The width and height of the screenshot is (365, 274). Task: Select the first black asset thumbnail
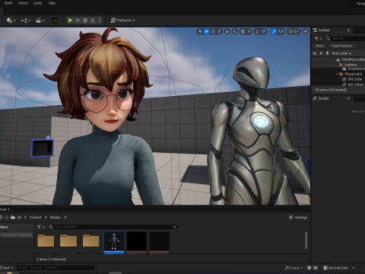tap(137, 242)
